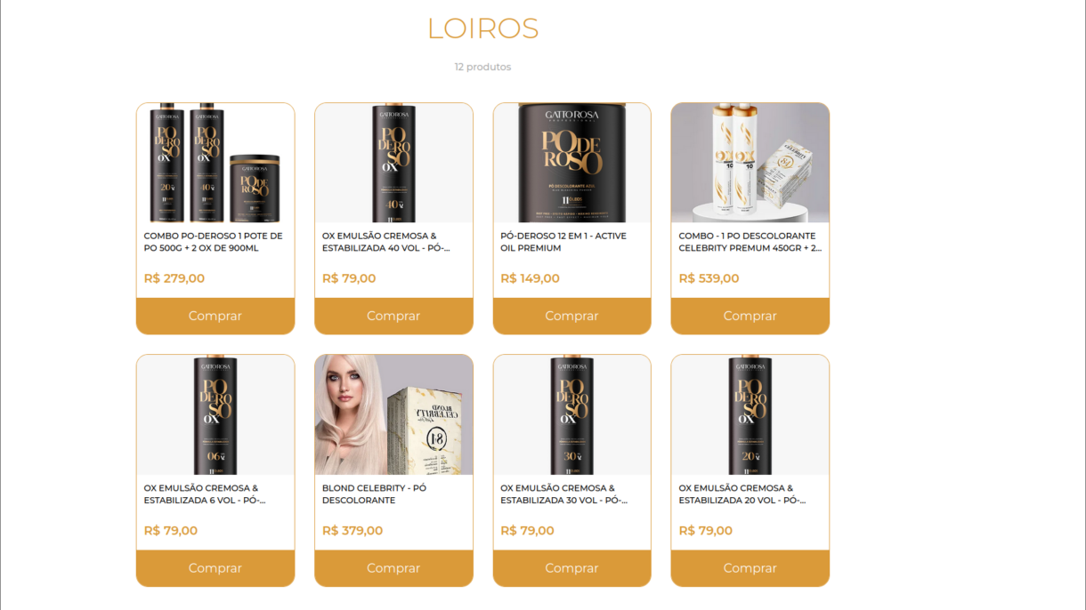Open the white Celebrity Premium combo image
This screenshot has height=610, width=1086.
750,163
